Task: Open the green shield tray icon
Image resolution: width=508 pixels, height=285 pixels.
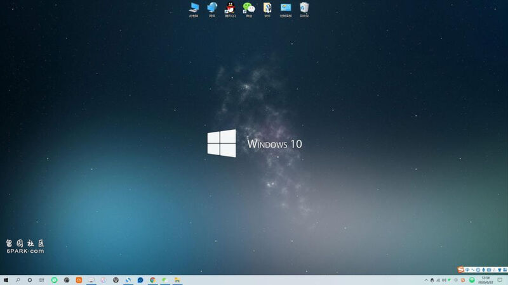Action: [449, 280]
